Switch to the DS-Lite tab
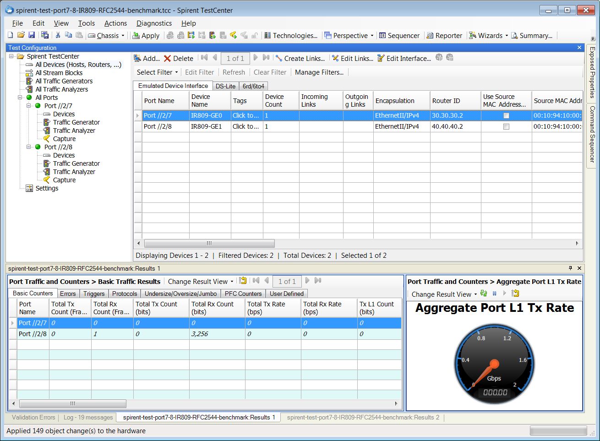600x441 pixels. [x=225, y=86]
